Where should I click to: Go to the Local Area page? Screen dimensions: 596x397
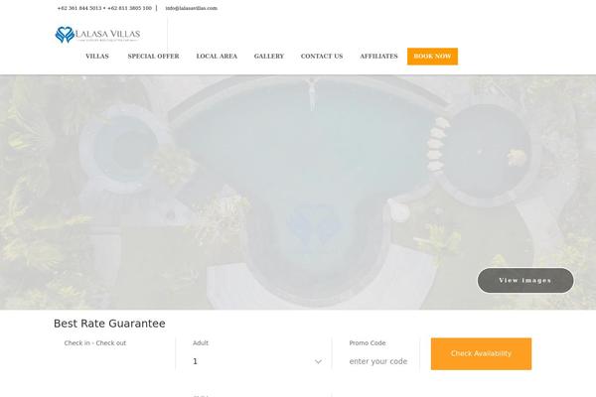(217, 57)
